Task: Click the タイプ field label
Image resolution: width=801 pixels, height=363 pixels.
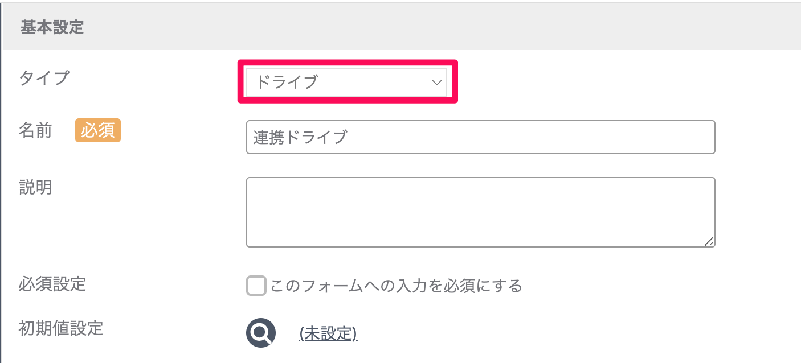Action: [x=44, y=78]
